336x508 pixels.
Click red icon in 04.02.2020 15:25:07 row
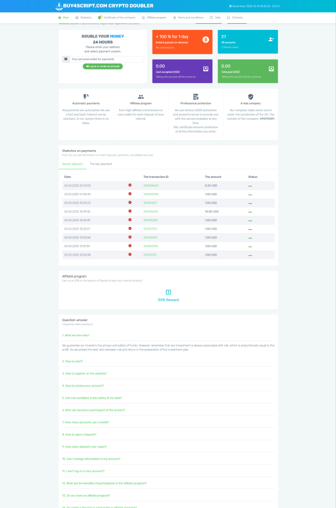130,229
